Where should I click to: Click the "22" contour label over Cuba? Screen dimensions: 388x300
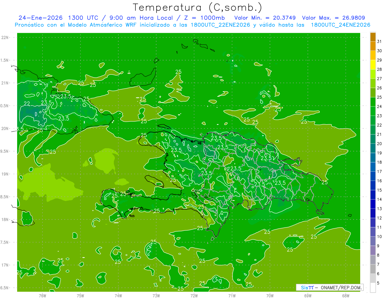(27, 104)
